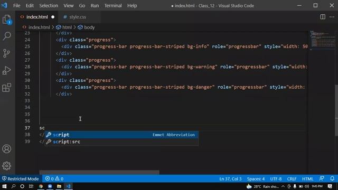Open notifications bell in status bar
This screenshot has width=338, height=190.
coord(332,178)
